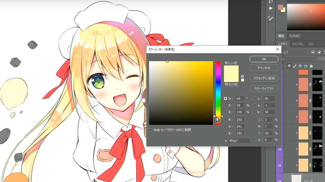Screen dimensions: 325x182
Task: Click the link icon on lowest peach layer
Action: (x=310, y=165)
